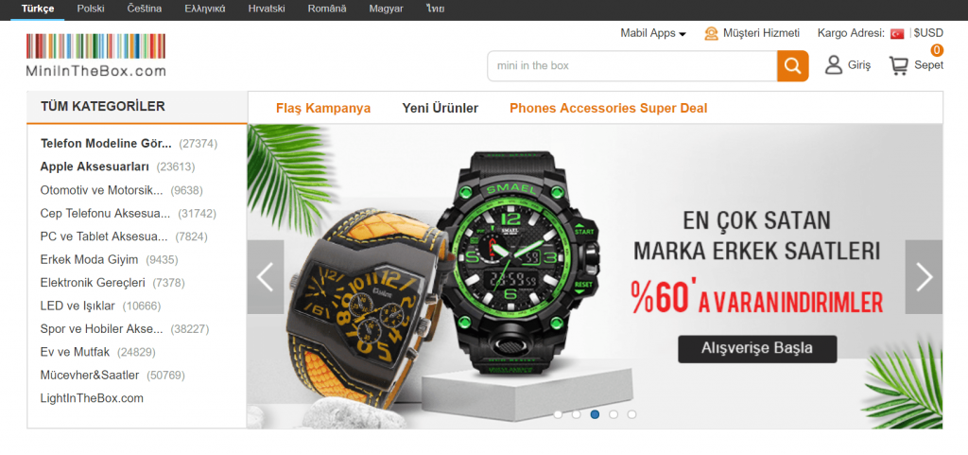Go to the MiniInTheBox.com logo homepage
Image resolution: width=968 pixels, height=455 pixels.
(x=95, y=55)
